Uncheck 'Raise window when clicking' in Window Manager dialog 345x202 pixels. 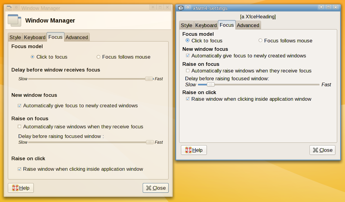[20, 169]
